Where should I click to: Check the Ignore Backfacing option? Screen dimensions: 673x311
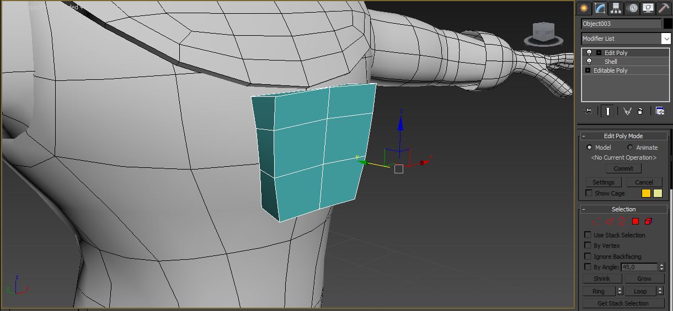click(588, 257)
